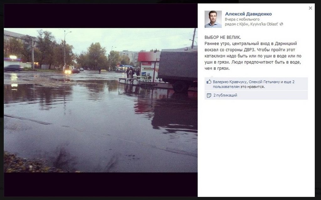Click the globe privacy icon beside location
Viewport: 321px width, 200px height.
click(x=282, y=24)
